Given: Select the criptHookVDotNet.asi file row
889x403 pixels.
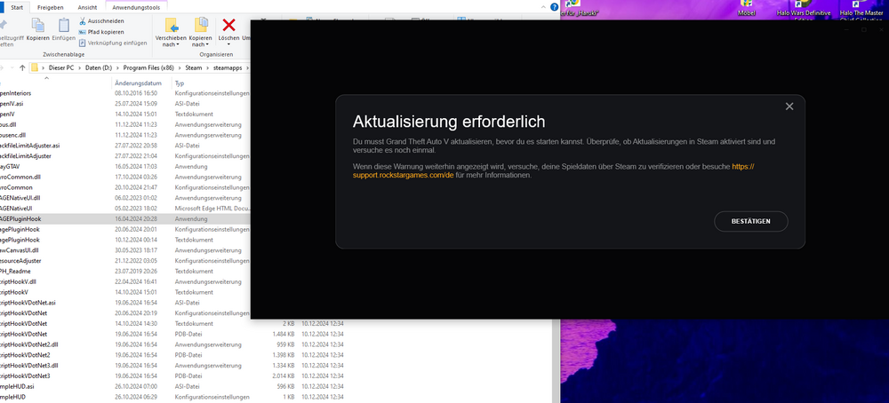Looking at the screenshot, I should pos(125,302).
